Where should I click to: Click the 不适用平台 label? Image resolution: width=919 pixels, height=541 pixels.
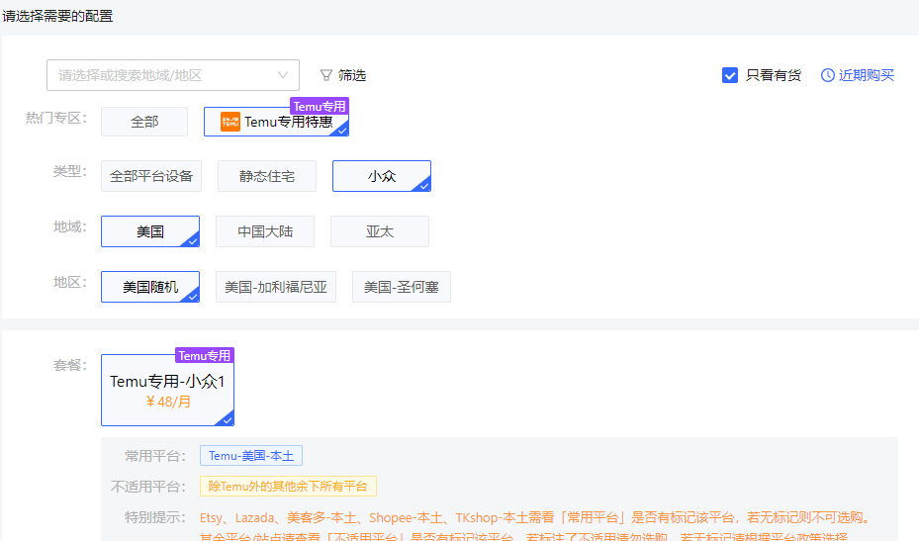click(x=147, y=486)
